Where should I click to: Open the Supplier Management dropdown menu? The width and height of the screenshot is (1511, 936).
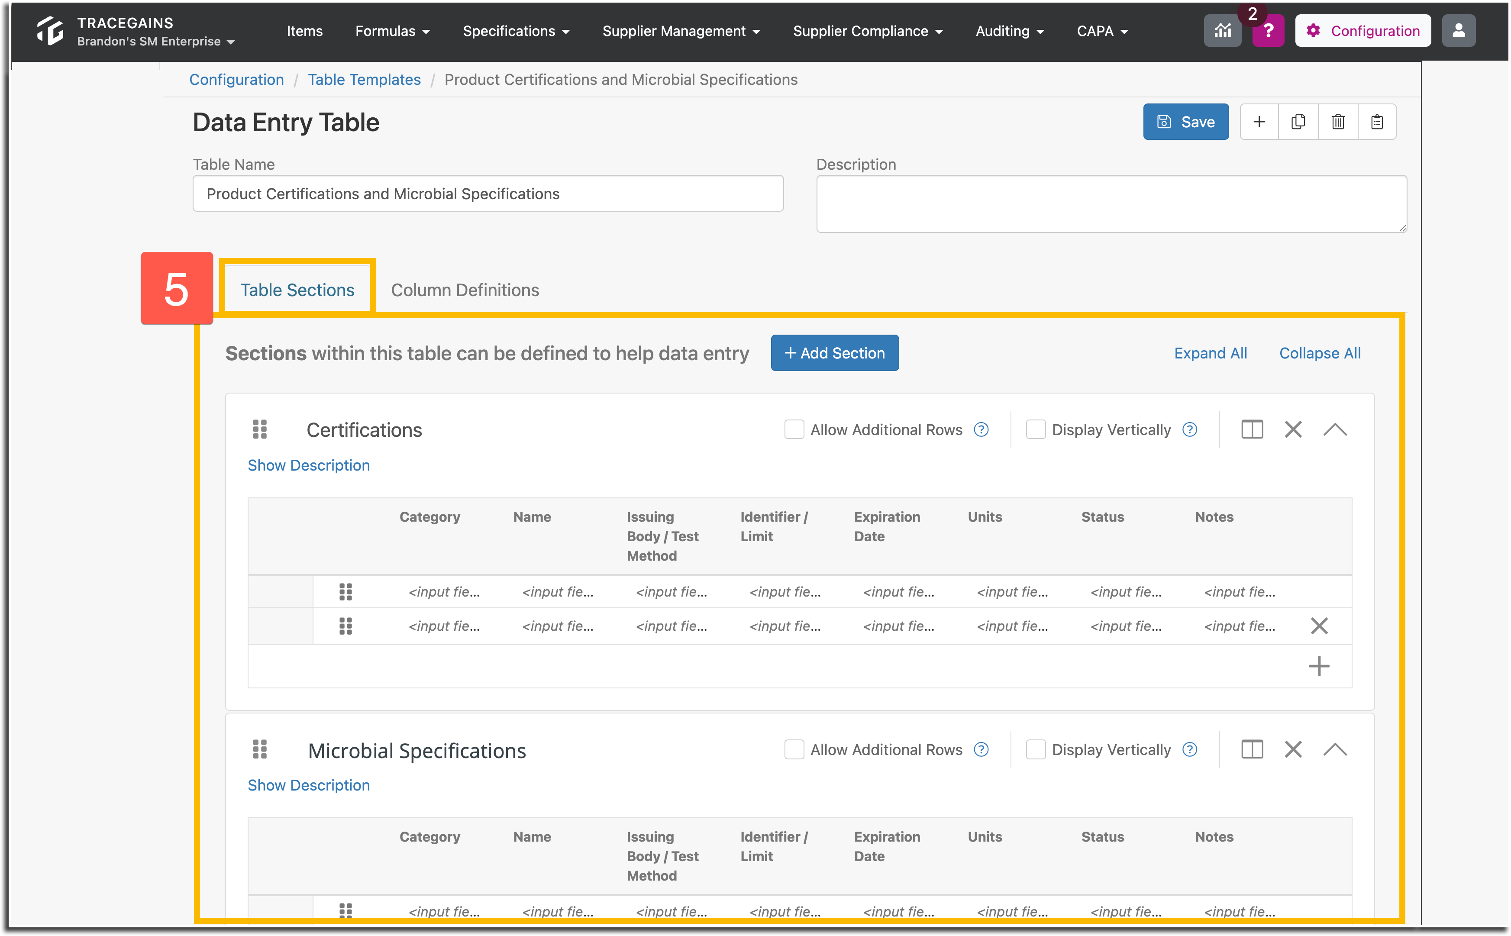[681, 31]
